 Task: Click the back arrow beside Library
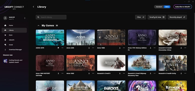coord(33,7)
